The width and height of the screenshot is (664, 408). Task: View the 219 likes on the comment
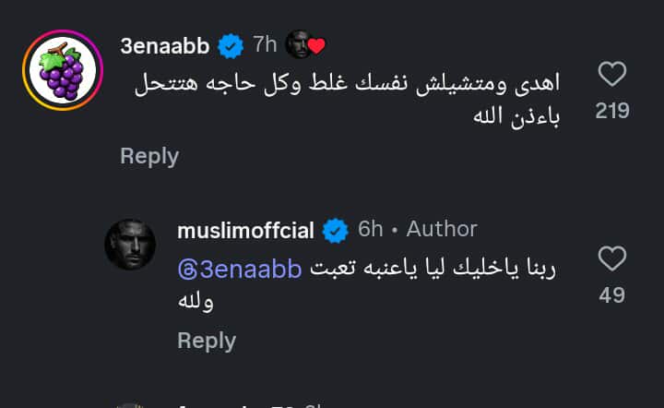611,112
